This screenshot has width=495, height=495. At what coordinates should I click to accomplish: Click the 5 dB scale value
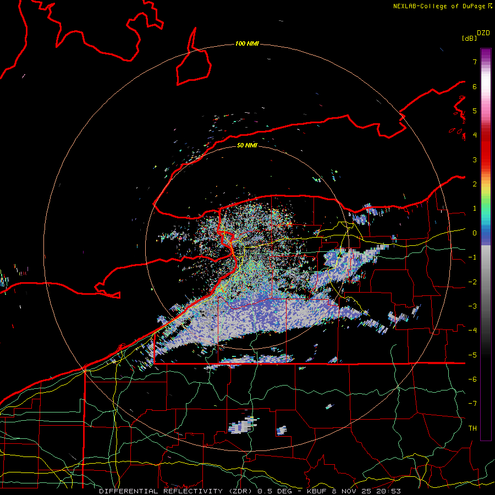click(475, 111)
